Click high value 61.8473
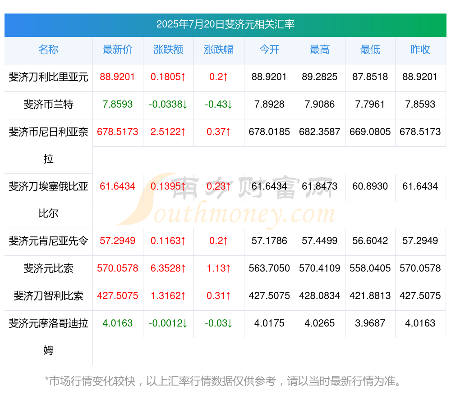Screen dimensions: 451x395 pyautogui.click(x=320, y=186)
